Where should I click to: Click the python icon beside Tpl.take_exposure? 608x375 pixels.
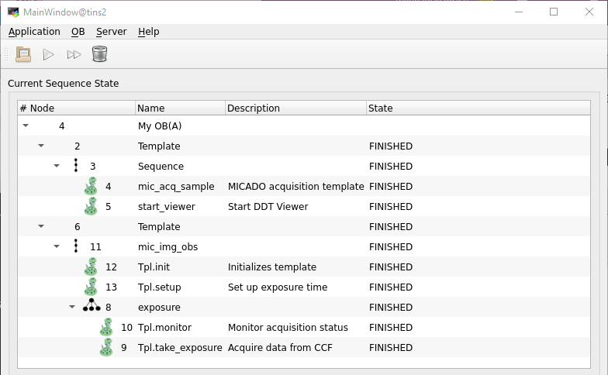(x=107, y=347)
